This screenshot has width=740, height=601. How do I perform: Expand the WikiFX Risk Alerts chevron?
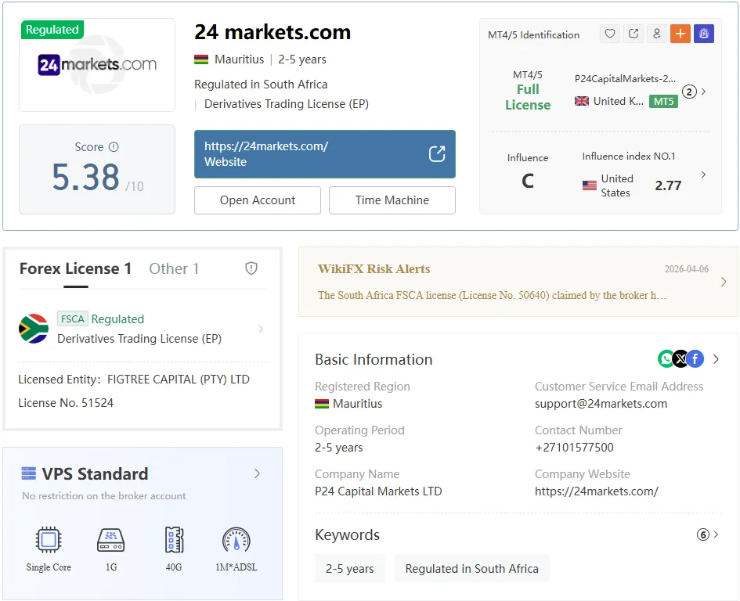pyautogui.click(x=724, y=282)
